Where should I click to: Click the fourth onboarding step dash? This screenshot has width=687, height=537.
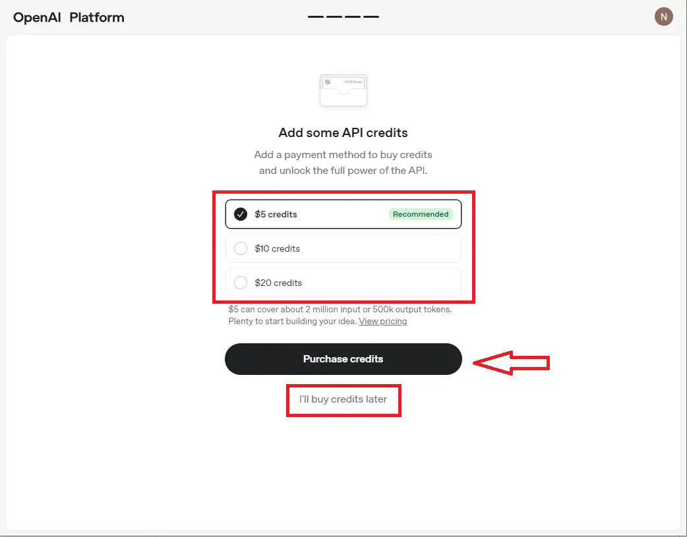371,16
